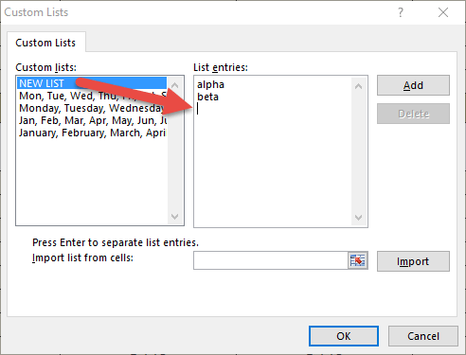Click the Import list from cells field
The image size is (466, 355).
pyautogui.click(x=271, y=260)
